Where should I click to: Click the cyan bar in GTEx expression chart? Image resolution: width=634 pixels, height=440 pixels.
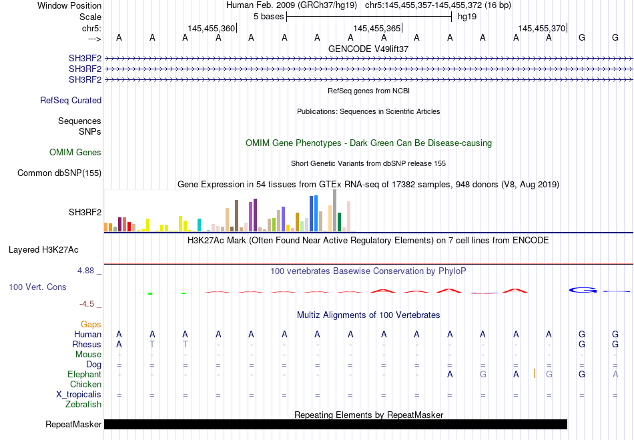point(199,225)
